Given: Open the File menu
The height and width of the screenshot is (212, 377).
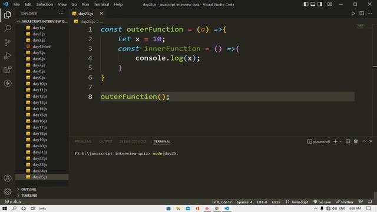Looking at the screenshot, I should pyautogui.click(x=16, y=4).
